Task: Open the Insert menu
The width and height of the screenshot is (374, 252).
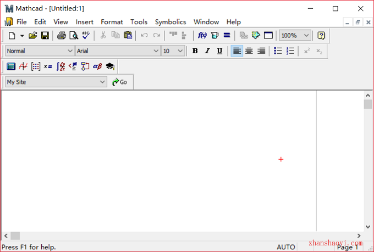Action: [x=85, y=22]
